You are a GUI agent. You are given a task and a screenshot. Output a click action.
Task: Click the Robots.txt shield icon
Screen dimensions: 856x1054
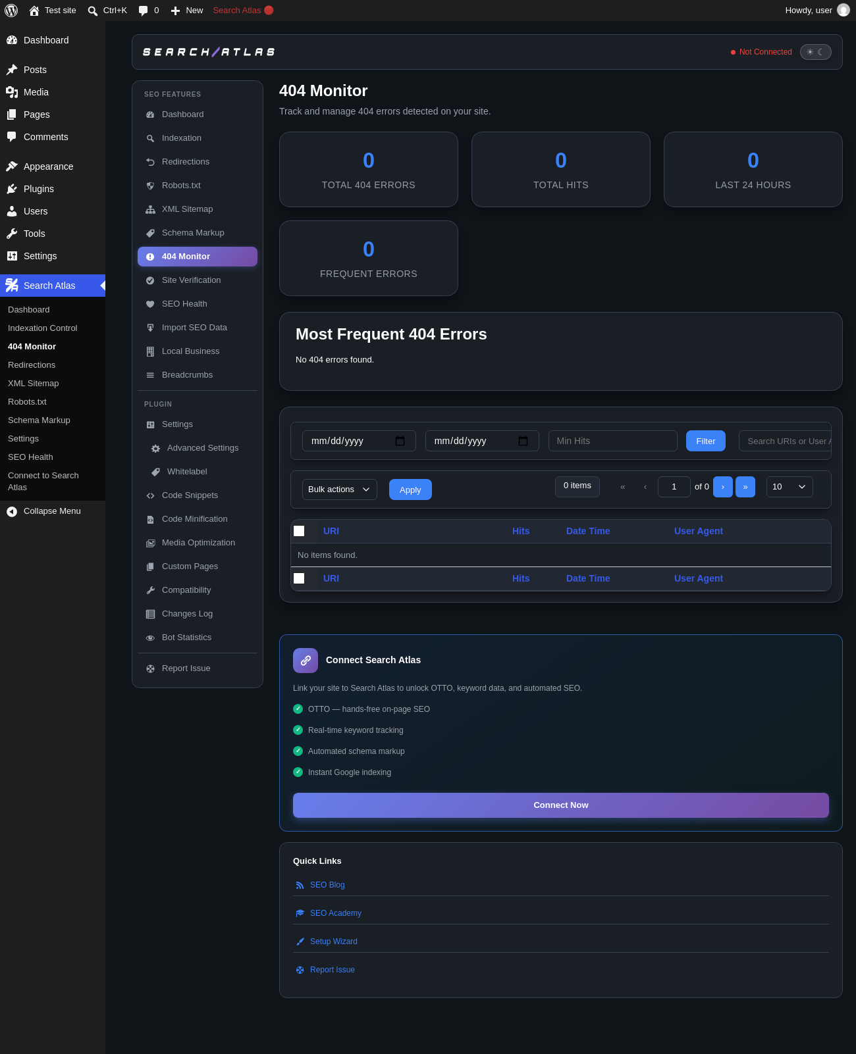(x=150, y=186)
